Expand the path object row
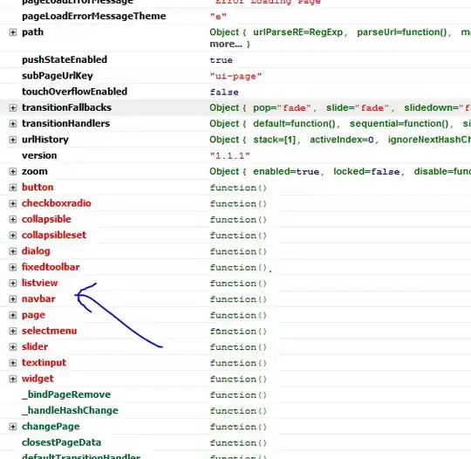Screen dimensions: 471x459 [x=13, y=32]
